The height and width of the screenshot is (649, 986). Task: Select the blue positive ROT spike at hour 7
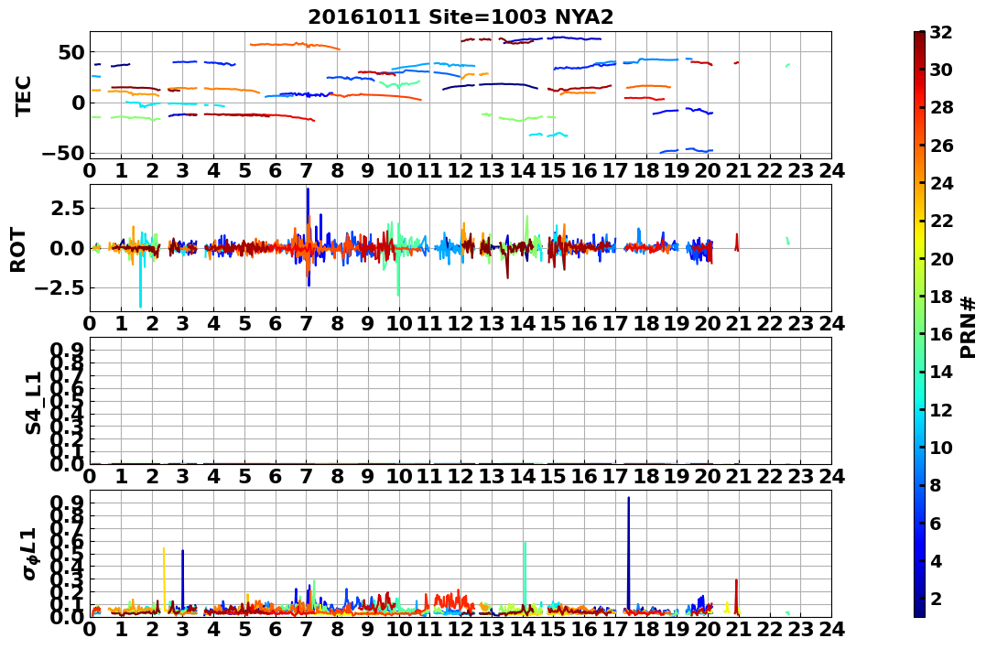point(308,217)
